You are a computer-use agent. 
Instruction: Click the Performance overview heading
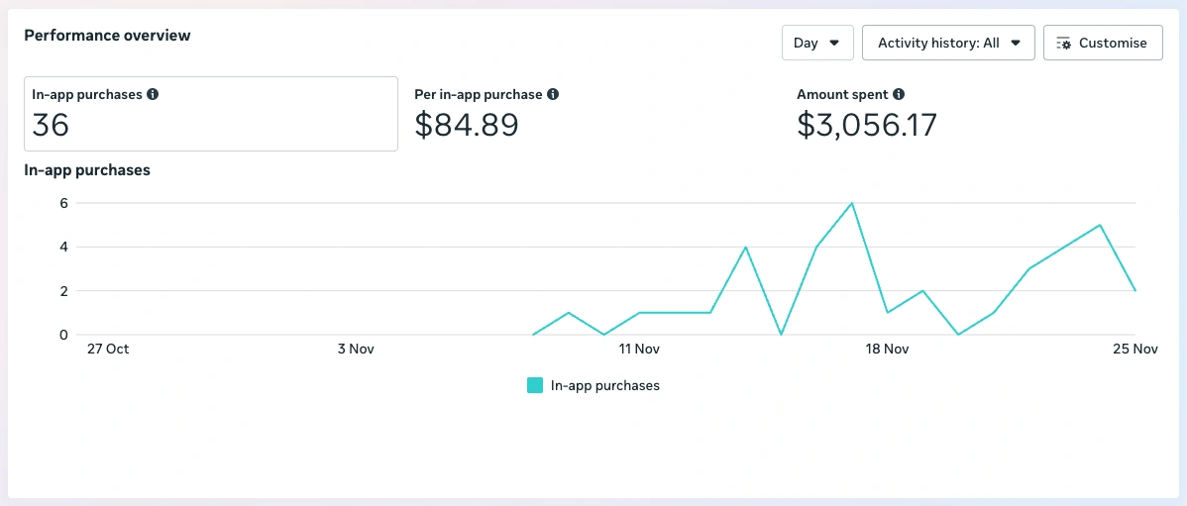pos(107,36)
